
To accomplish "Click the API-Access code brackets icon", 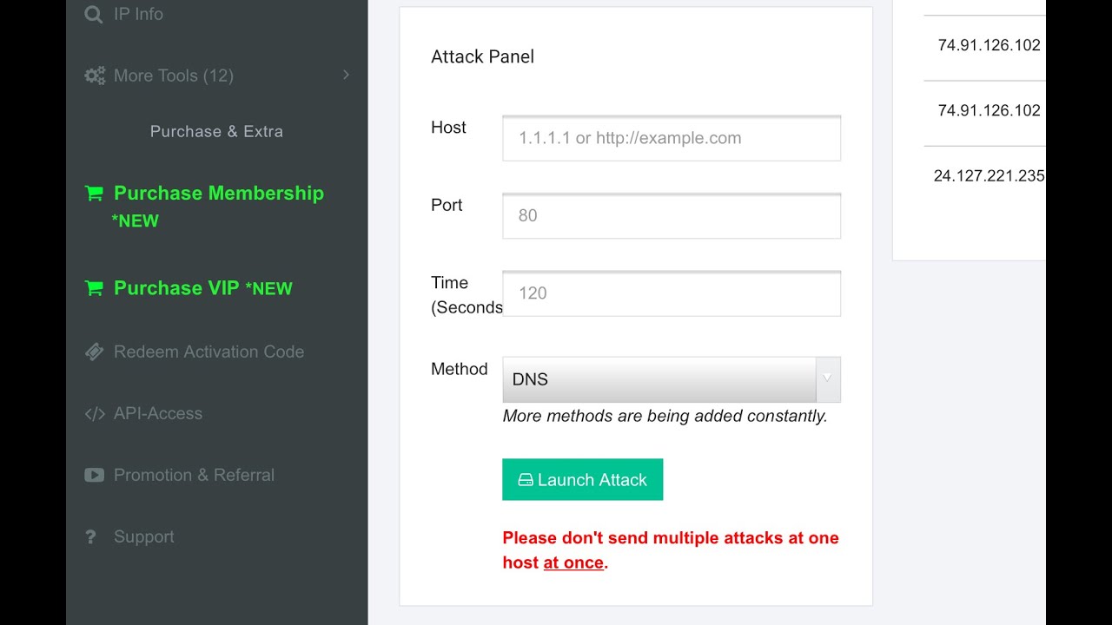I will 94,414.
